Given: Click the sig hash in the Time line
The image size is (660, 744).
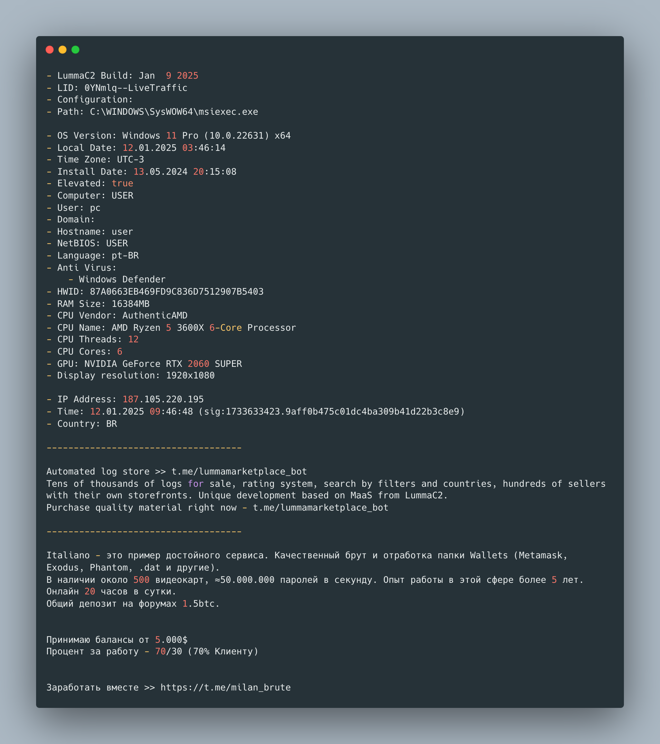Looking at the screenshot, I should [x=332, y=412].
